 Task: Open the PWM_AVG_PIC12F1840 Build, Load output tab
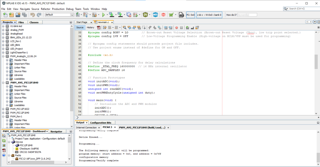coord(142,127)
